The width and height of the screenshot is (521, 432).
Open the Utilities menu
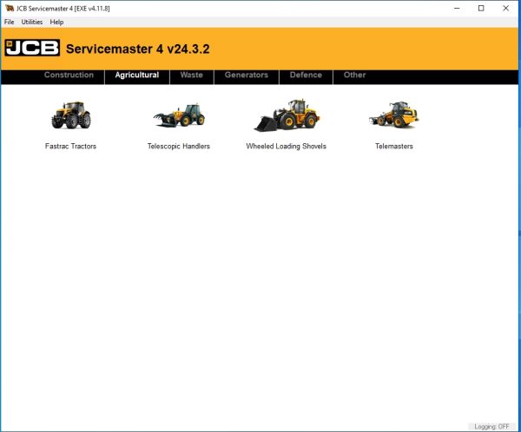(32, 22)
